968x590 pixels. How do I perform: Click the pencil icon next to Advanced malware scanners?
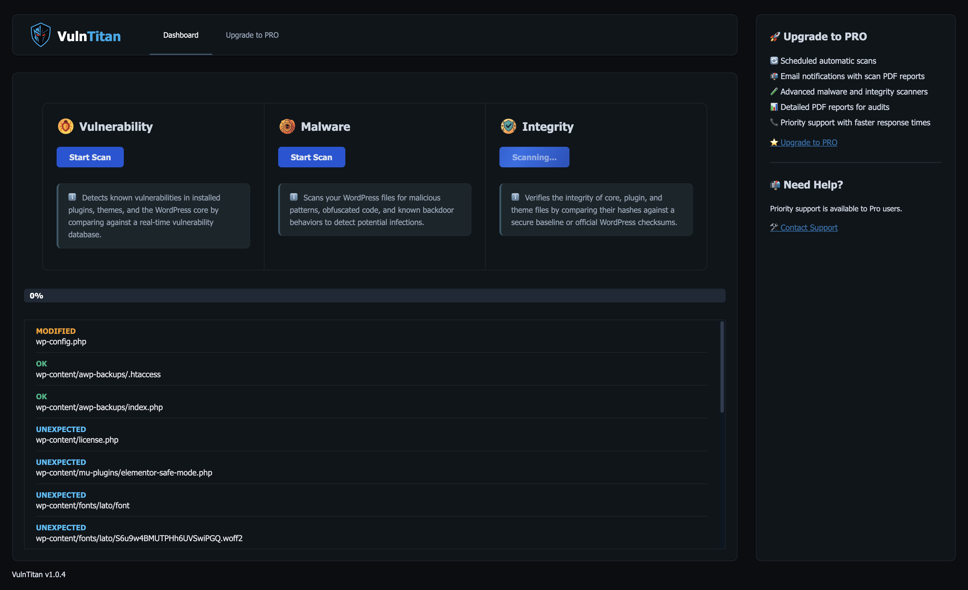point(774,91)
